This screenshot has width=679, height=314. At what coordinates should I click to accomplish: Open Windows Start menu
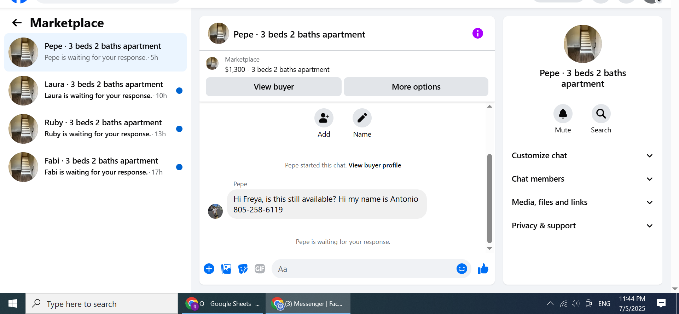coord(13,303)
